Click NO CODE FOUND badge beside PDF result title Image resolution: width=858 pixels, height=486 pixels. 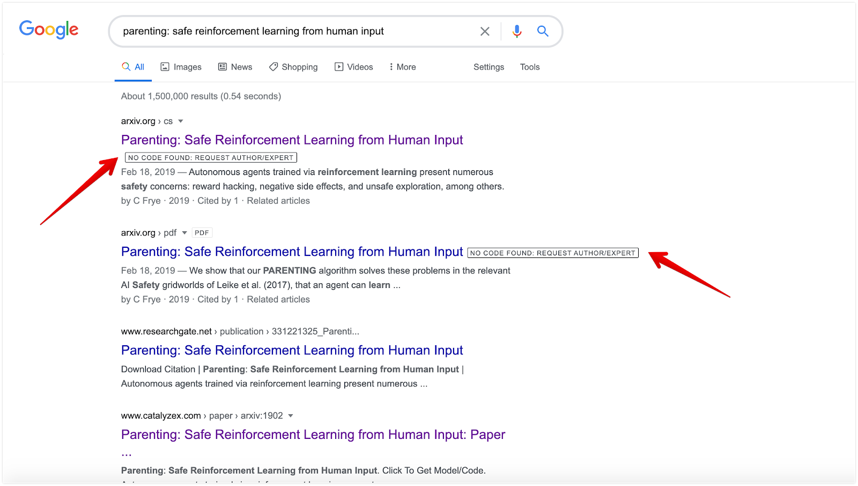[x=553, y=253]
